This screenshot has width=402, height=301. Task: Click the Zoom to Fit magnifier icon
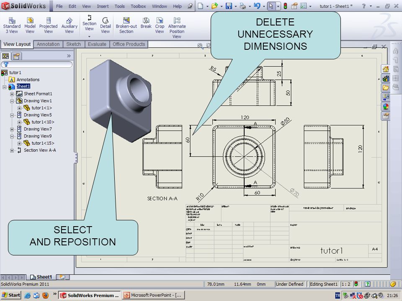coord(200,46)
